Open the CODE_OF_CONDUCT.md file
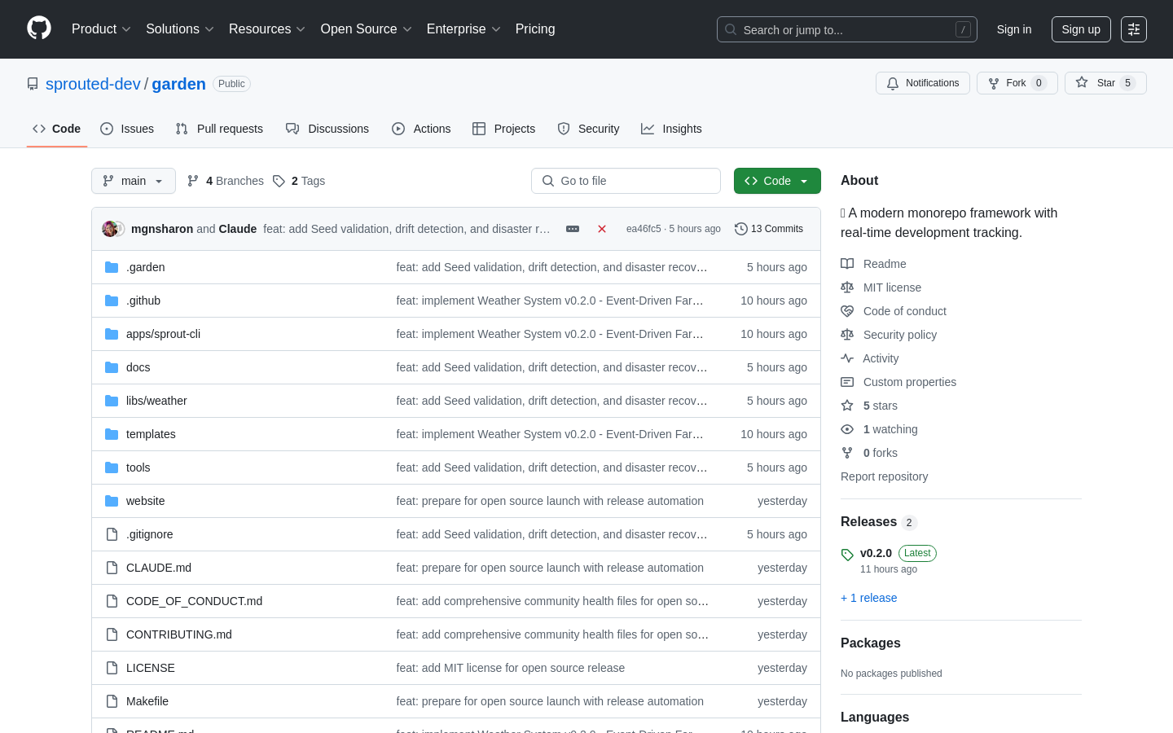Viewport: 1173px width, 733px height. point(194,601)
